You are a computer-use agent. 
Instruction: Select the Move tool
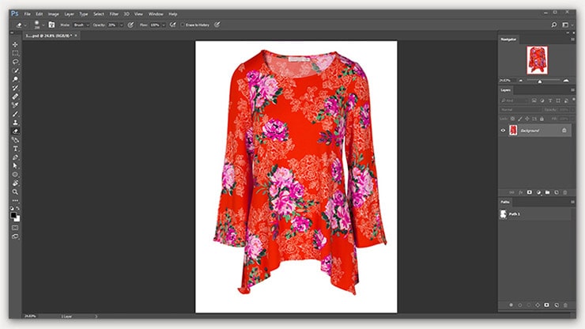pos(15,44)
